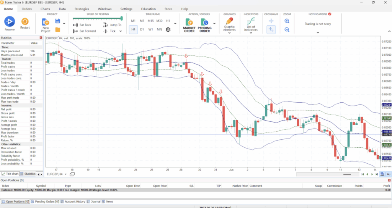The height and width of the screenshot is (208, 392).
Task: Switch timeframe to D1
Action: (x=142, y=29)
